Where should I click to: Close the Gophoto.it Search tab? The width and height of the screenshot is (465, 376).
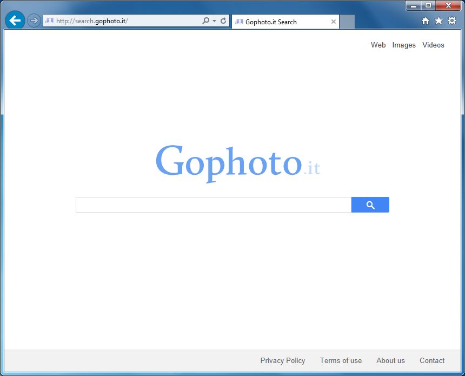(334, 22)
